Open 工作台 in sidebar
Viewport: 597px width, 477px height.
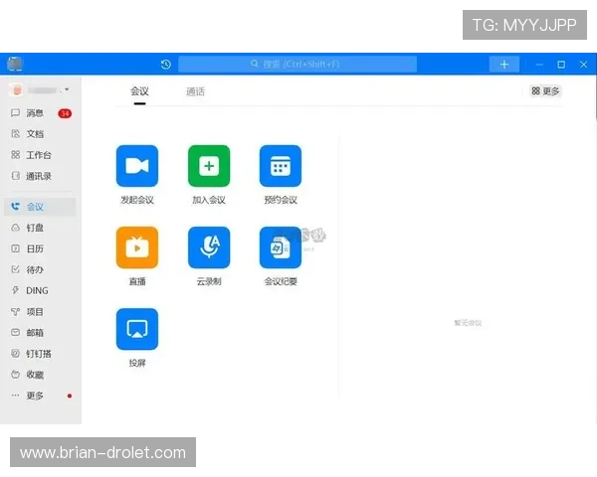coord(40,155)
